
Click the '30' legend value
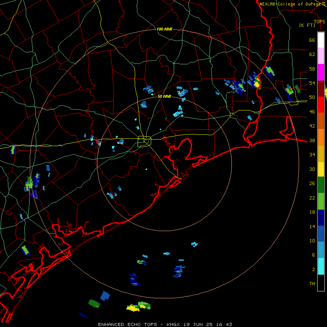(x=312, y=169)
